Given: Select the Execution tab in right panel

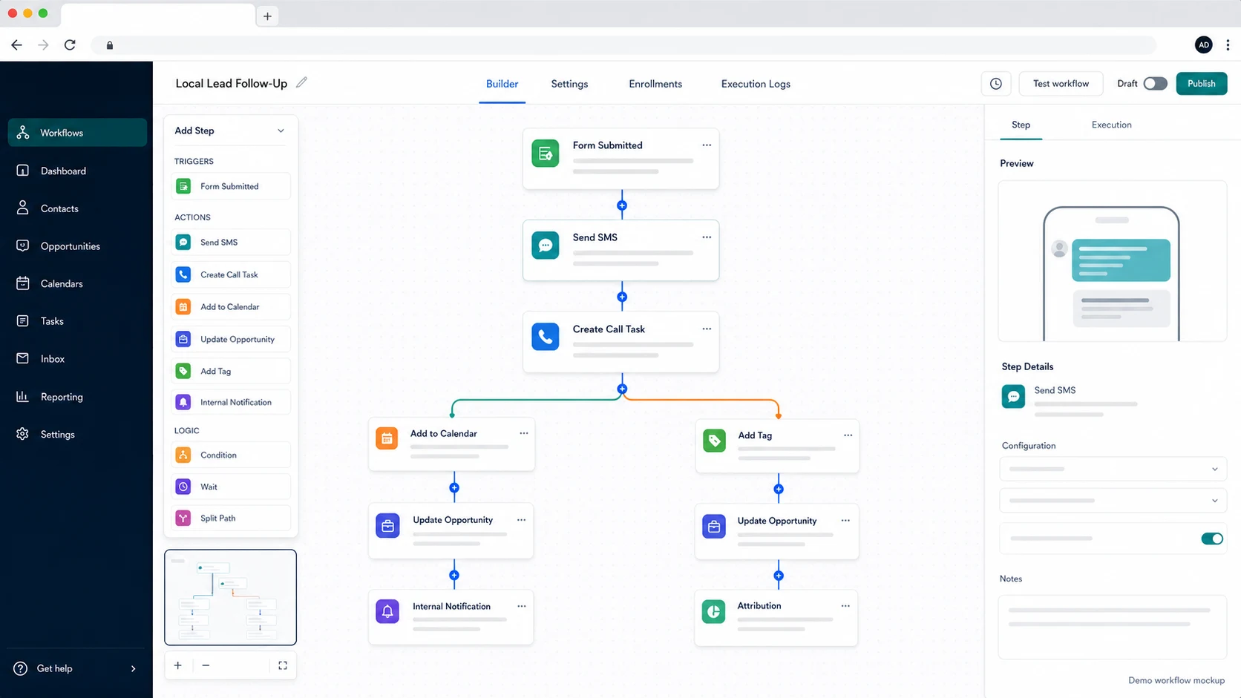Looking at the screenshot, I should [x=1111, y=125].
